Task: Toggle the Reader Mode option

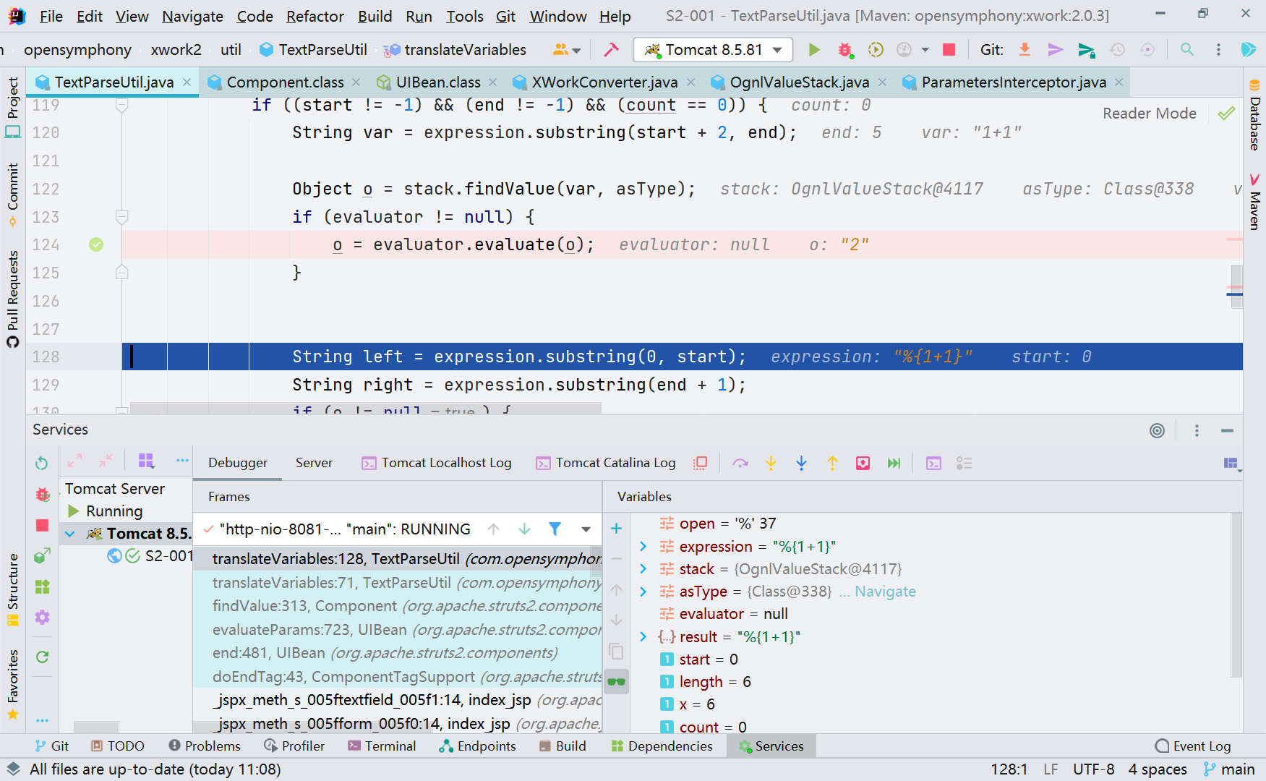Action: pos(1149,114)
